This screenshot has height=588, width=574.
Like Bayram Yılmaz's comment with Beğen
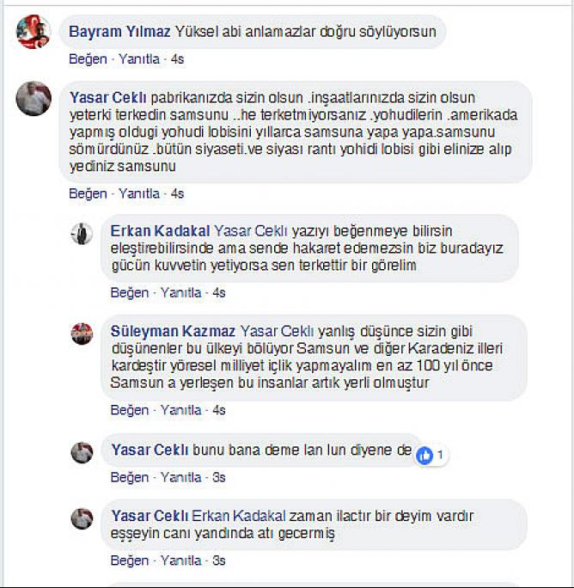pos(89,58)
